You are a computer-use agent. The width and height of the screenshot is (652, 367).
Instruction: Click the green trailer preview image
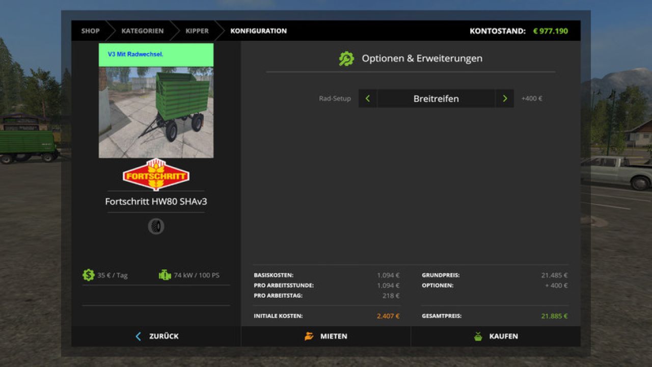(x=156, y=112)
